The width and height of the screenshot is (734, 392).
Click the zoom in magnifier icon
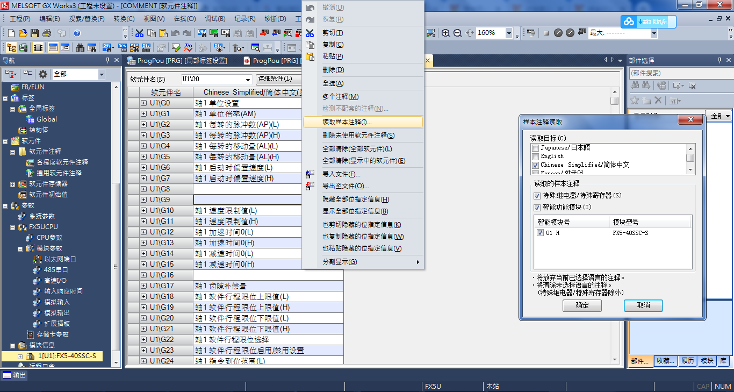445,33
